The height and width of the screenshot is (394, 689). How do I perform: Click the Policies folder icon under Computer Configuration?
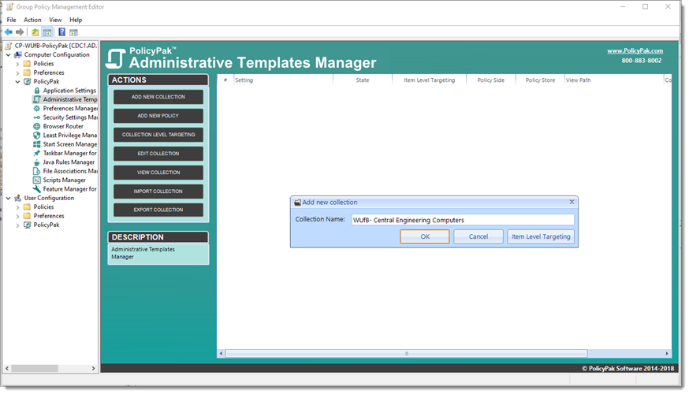(28, 64)
